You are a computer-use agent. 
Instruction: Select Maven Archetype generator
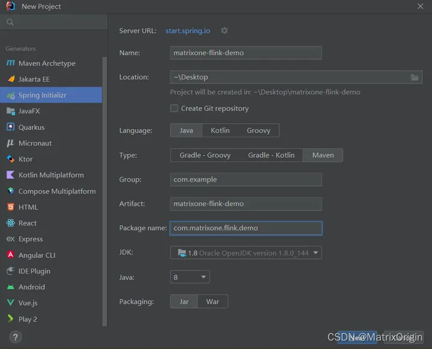51,63
